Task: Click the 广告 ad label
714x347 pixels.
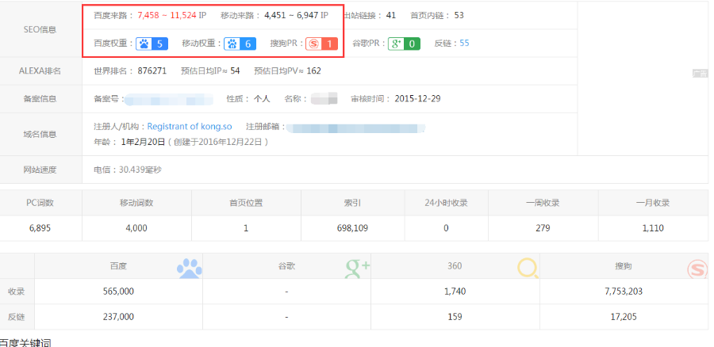Action: pos(700,73)
